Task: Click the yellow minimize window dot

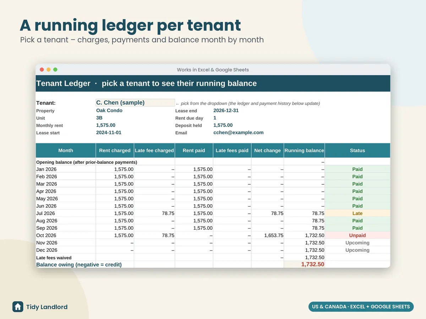Action: point(48,70)
